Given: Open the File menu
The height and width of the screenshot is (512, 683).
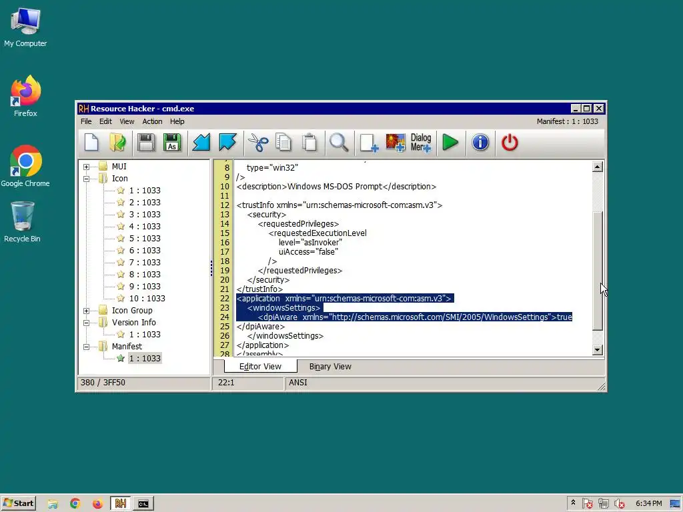Looking at the screenshot, I should (86, 121).
